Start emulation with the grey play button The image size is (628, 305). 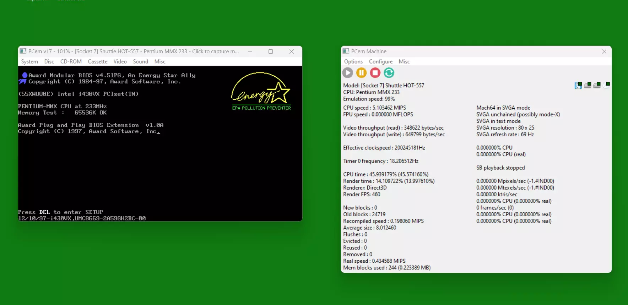348,73
